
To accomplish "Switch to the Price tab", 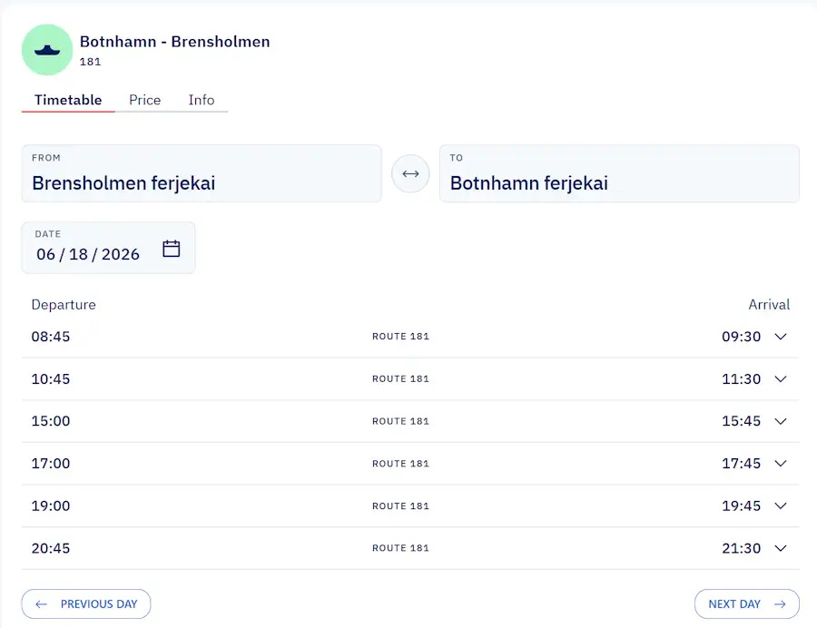I will (x=144, y=100).
